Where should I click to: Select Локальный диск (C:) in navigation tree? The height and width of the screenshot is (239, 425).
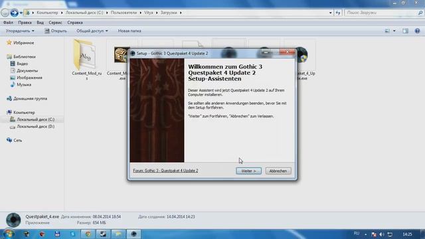[x=35, y=119]
